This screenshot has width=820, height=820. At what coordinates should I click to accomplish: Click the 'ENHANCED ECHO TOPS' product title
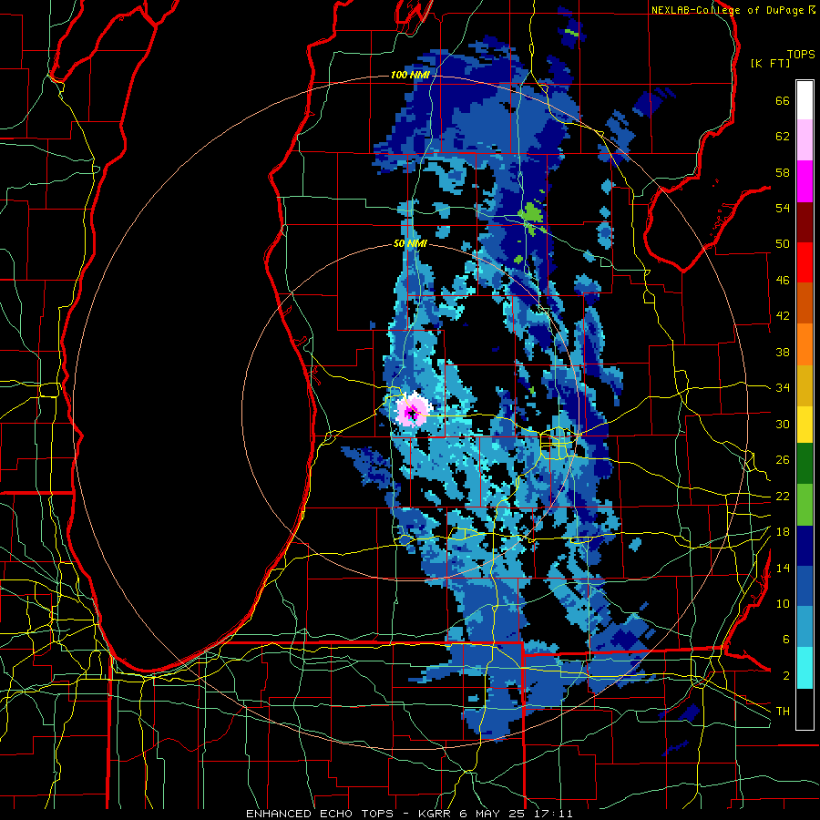coord(319,814)
